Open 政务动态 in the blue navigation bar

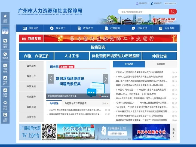(x=30, y=28)
